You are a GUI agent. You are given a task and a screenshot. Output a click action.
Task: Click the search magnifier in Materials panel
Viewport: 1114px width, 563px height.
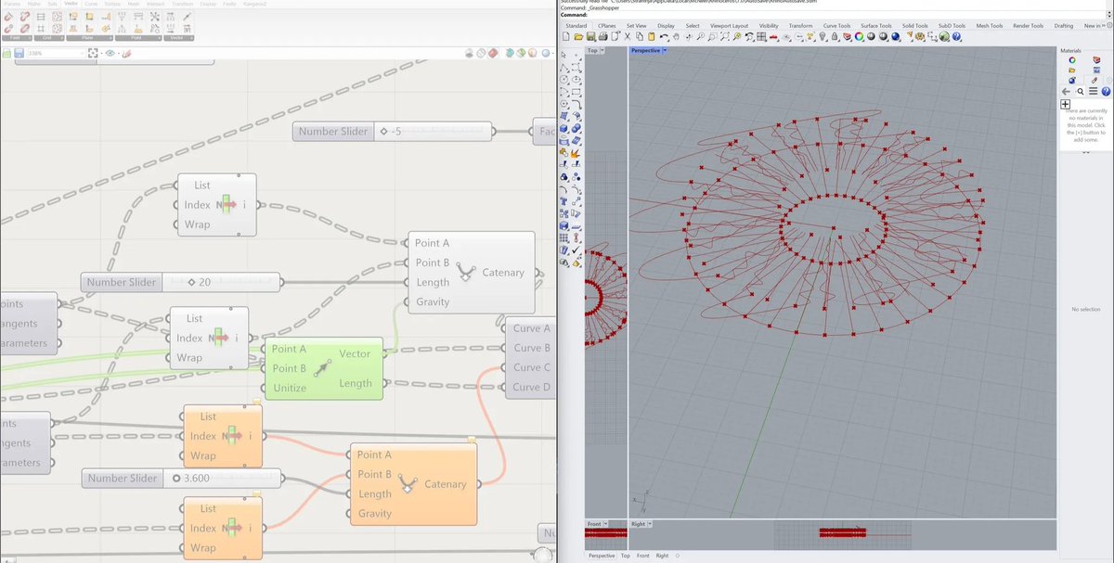pyautogui.click(x=1081, y=91)
